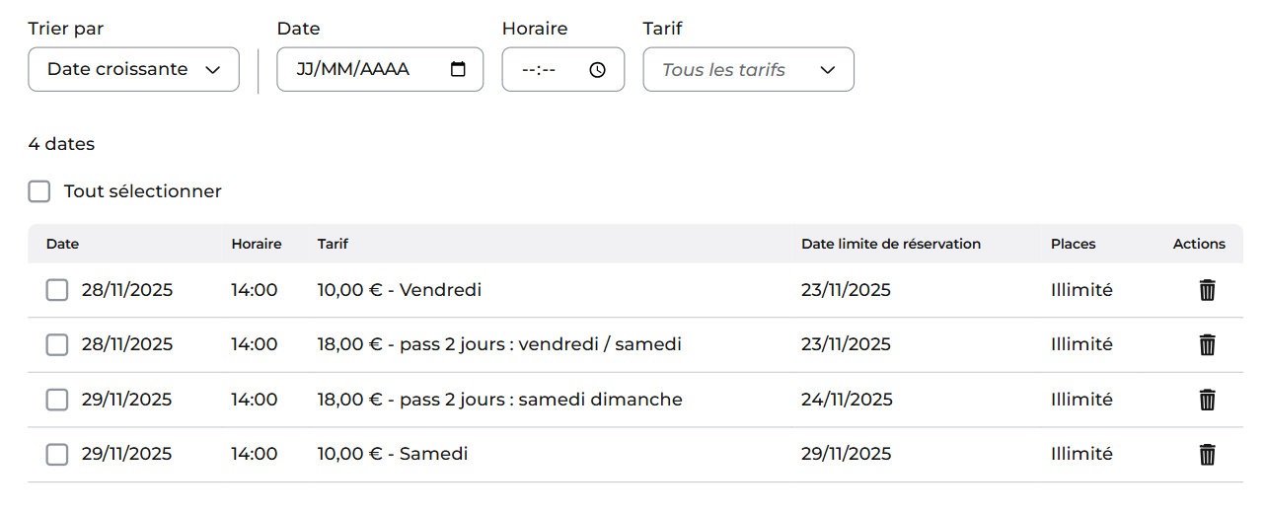Delete the vendredi / samedi pass row
The width and height of the screenshot is (1266, 515).
tap(1207, 344)
